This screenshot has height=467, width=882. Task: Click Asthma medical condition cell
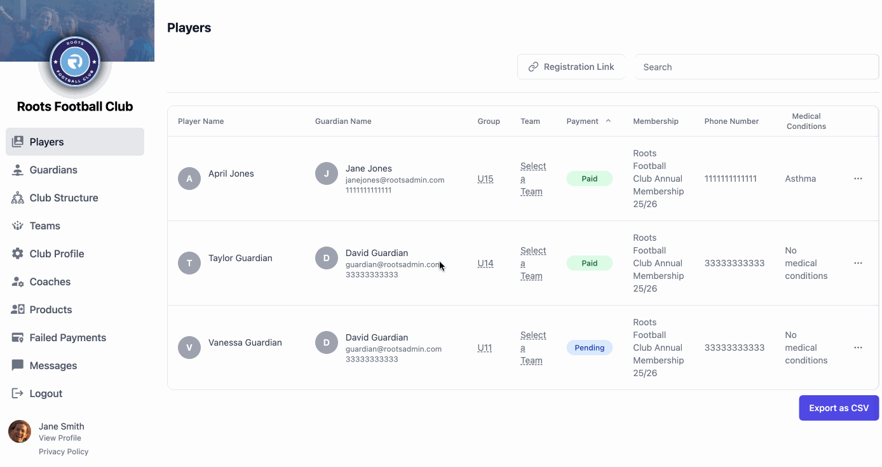[x=801, y=179]
